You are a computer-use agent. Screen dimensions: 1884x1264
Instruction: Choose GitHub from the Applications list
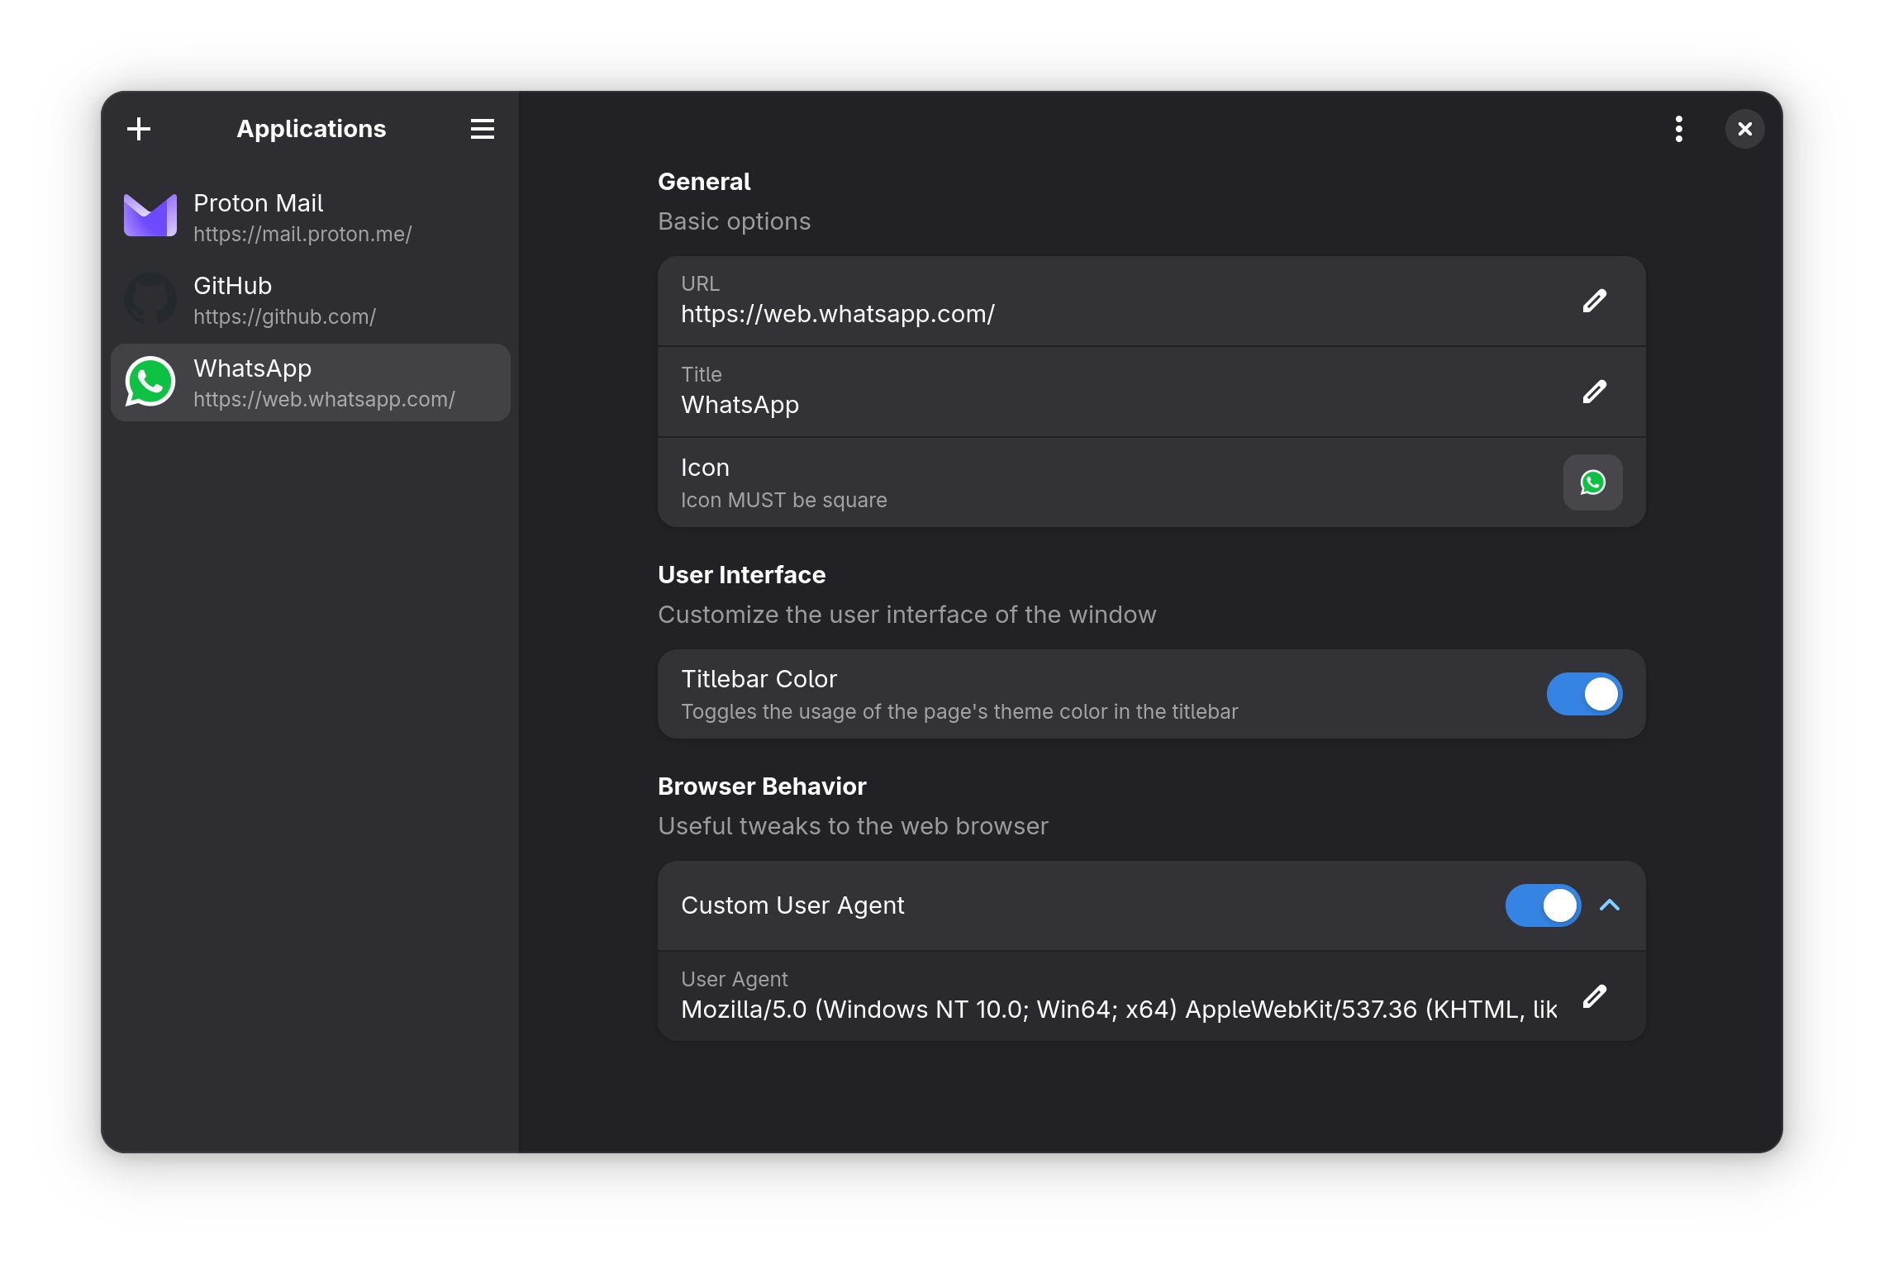pyautogui.click(x=310, y=299)
